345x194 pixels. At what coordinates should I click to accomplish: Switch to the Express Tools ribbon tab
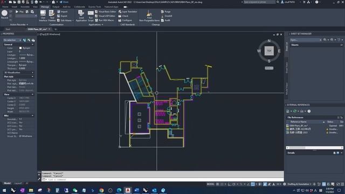95,7
